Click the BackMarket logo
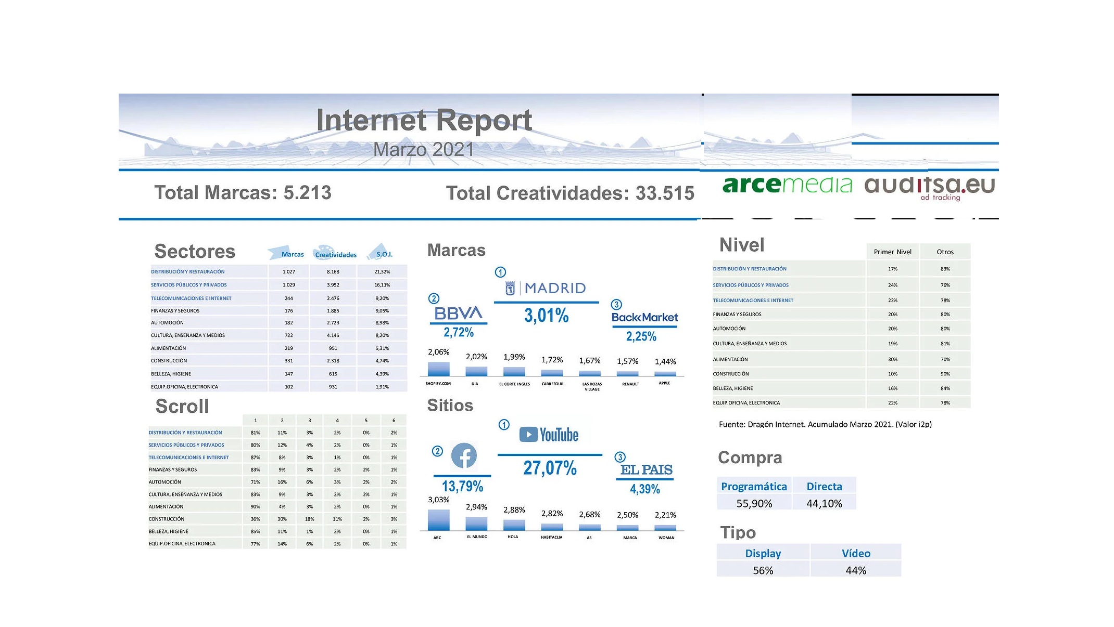This screenshot has height=627, width=1114. tap(644, 317)
